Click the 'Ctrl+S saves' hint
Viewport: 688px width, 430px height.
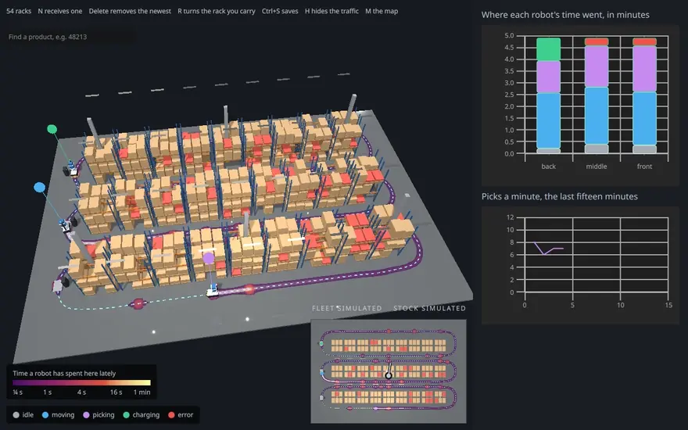(x=280, y=11)
